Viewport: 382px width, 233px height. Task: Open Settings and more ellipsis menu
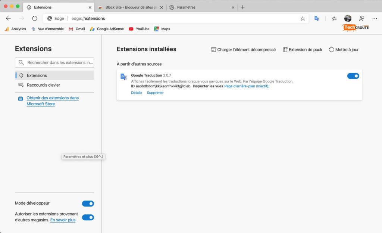pyautogui.click(x=375, y=18)
